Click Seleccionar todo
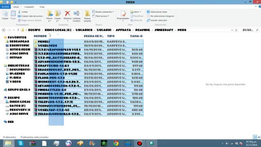 pos(157,12)
